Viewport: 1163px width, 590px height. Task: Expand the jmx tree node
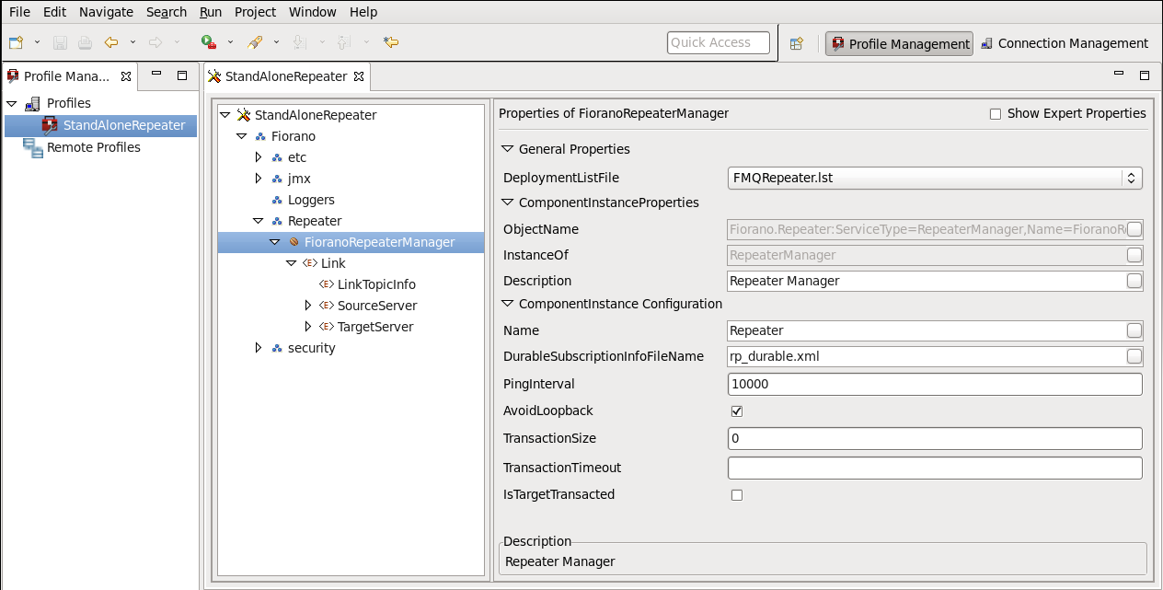coord(259,179)
